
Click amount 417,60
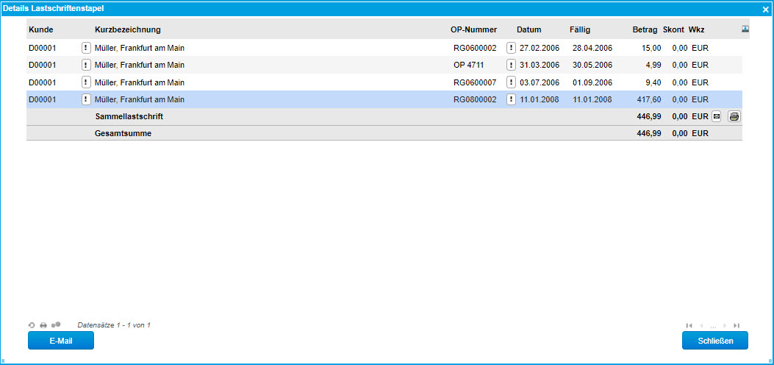650,99
